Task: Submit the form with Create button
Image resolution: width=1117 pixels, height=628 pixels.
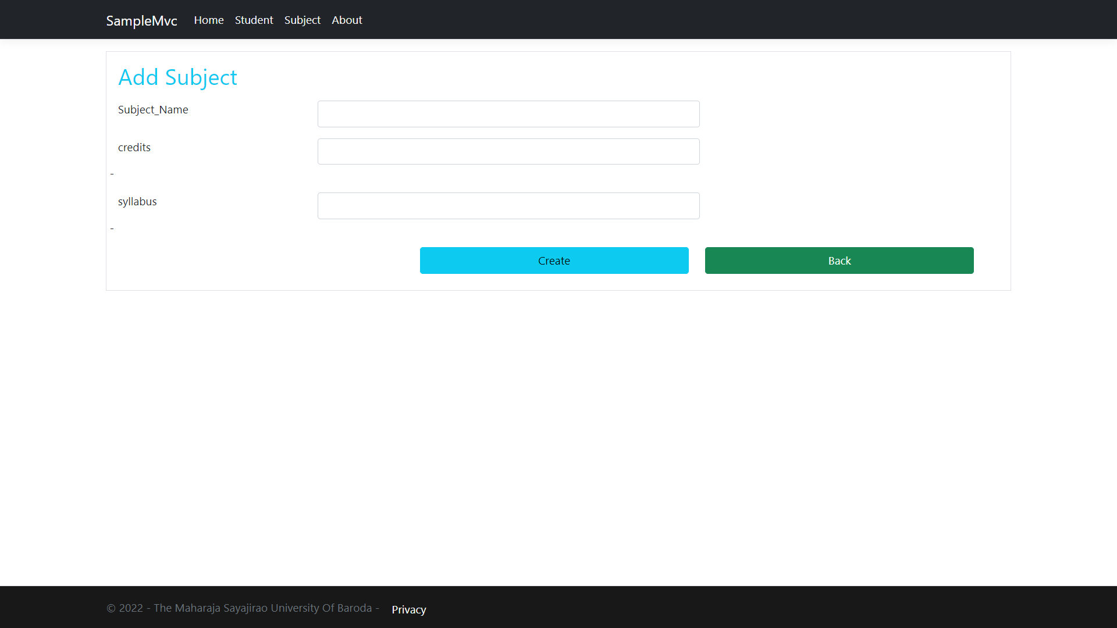Action: point(554,261)
